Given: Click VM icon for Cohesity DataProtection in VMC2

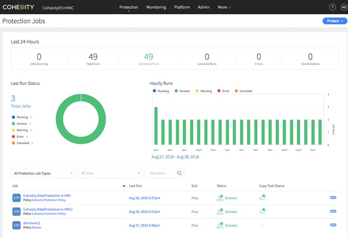Looking at the screenshot, I should pyautogui.click(x=16, y=211).
